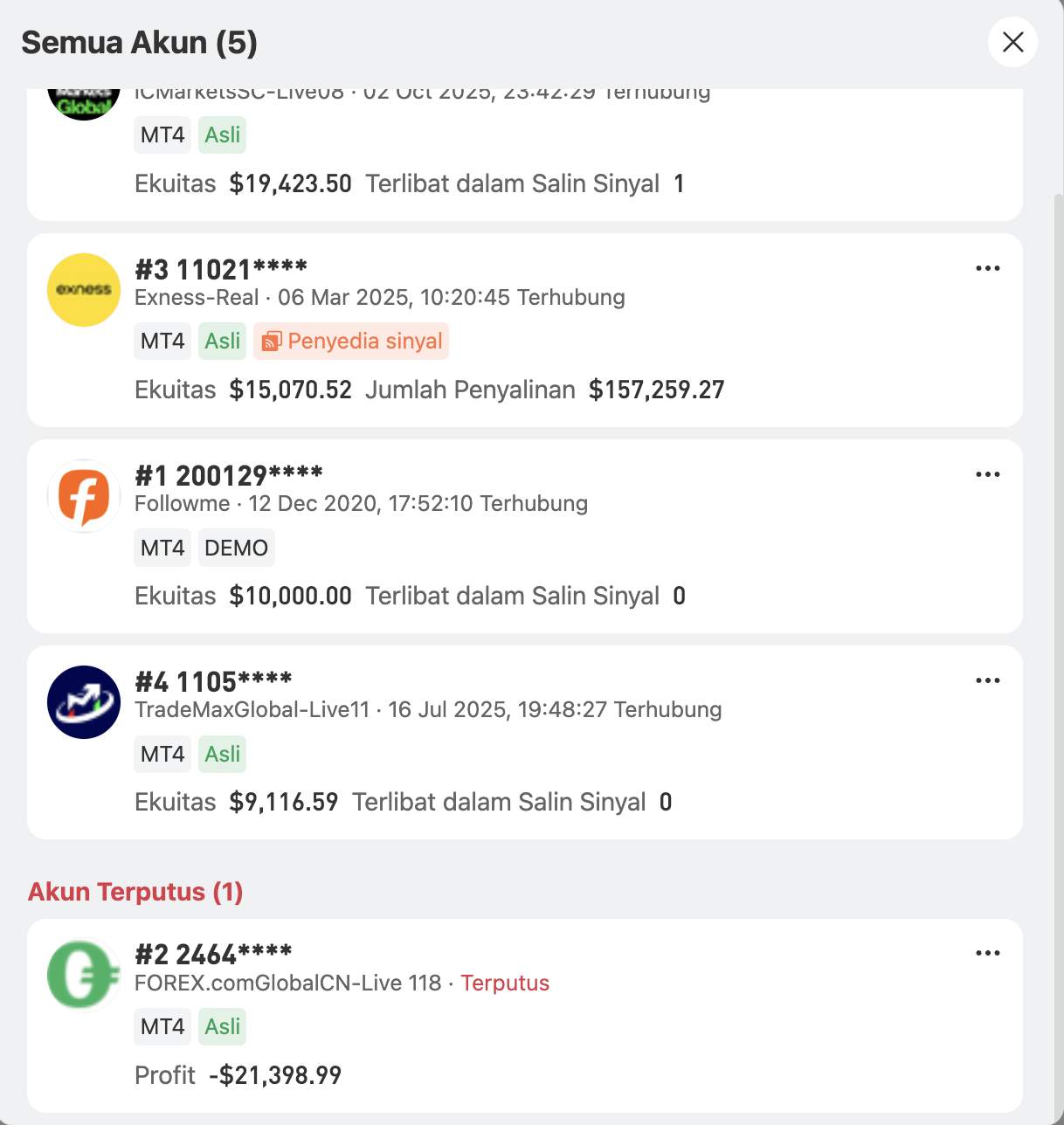Open options menu for TradeMaxGlobal account

[x=987, y=680]
